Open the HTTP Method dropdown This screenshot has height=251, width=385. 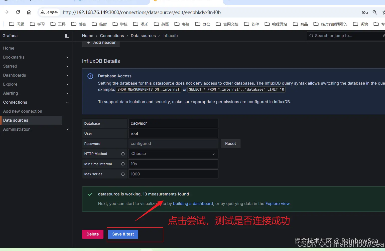173,154
